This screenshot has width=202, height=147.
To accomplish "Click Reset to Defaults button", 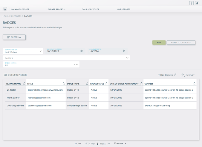I will (x=181, y=42).
